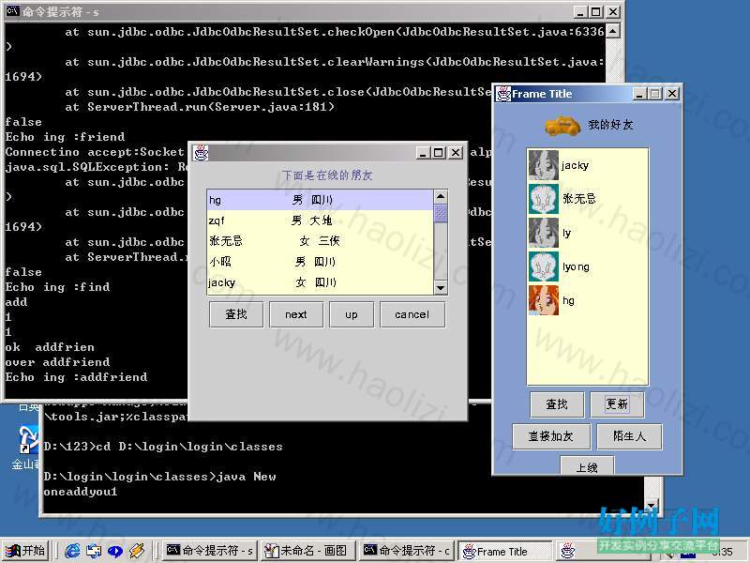This screenshot has width=750, height=563.
Task: Click lower command prompt scroll down arrow
Action: tap(651, 505)
